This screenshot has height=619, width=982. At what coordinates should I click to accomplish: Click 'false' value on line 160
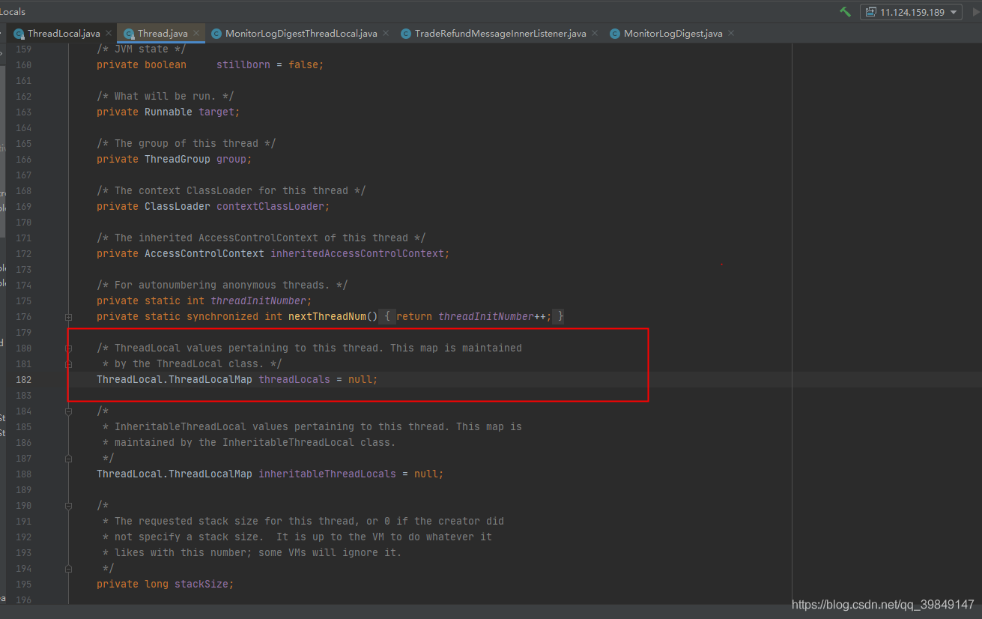coord(303,64)
